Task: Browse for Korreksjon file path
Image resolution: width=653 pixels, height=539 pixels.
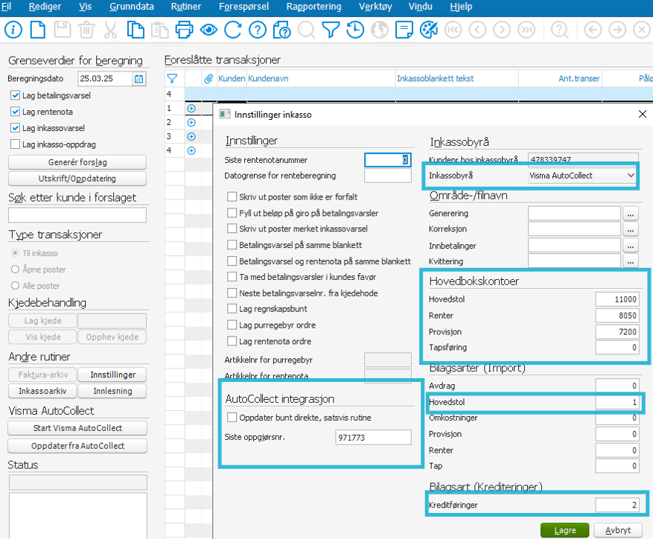Action: [631, 229]
